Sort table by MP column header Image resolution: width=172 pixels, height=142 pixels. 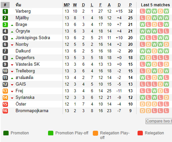click(x=67, y=5)
